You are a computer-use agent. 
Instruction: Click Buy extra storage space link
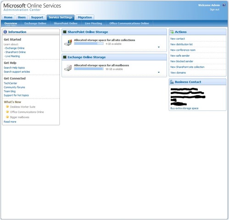pyautogui.click(x=184, y=108)
